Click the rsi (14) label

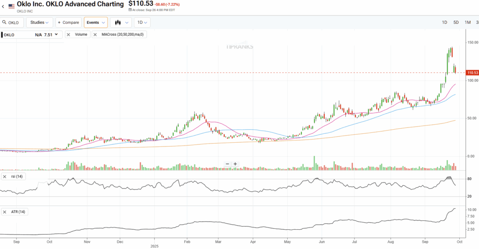[17, 176]
